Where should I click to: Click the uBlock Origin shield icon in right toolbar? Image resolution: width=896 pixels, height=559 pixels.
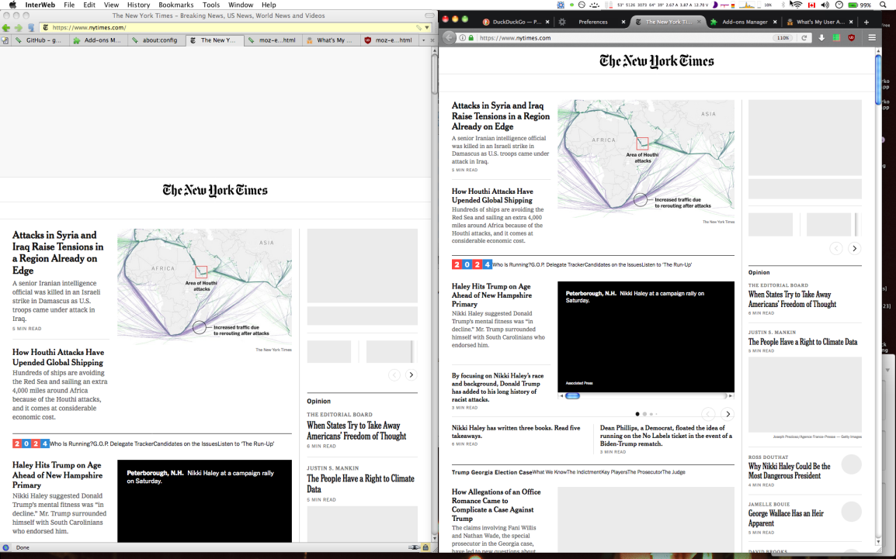click(x=852, y=38)
